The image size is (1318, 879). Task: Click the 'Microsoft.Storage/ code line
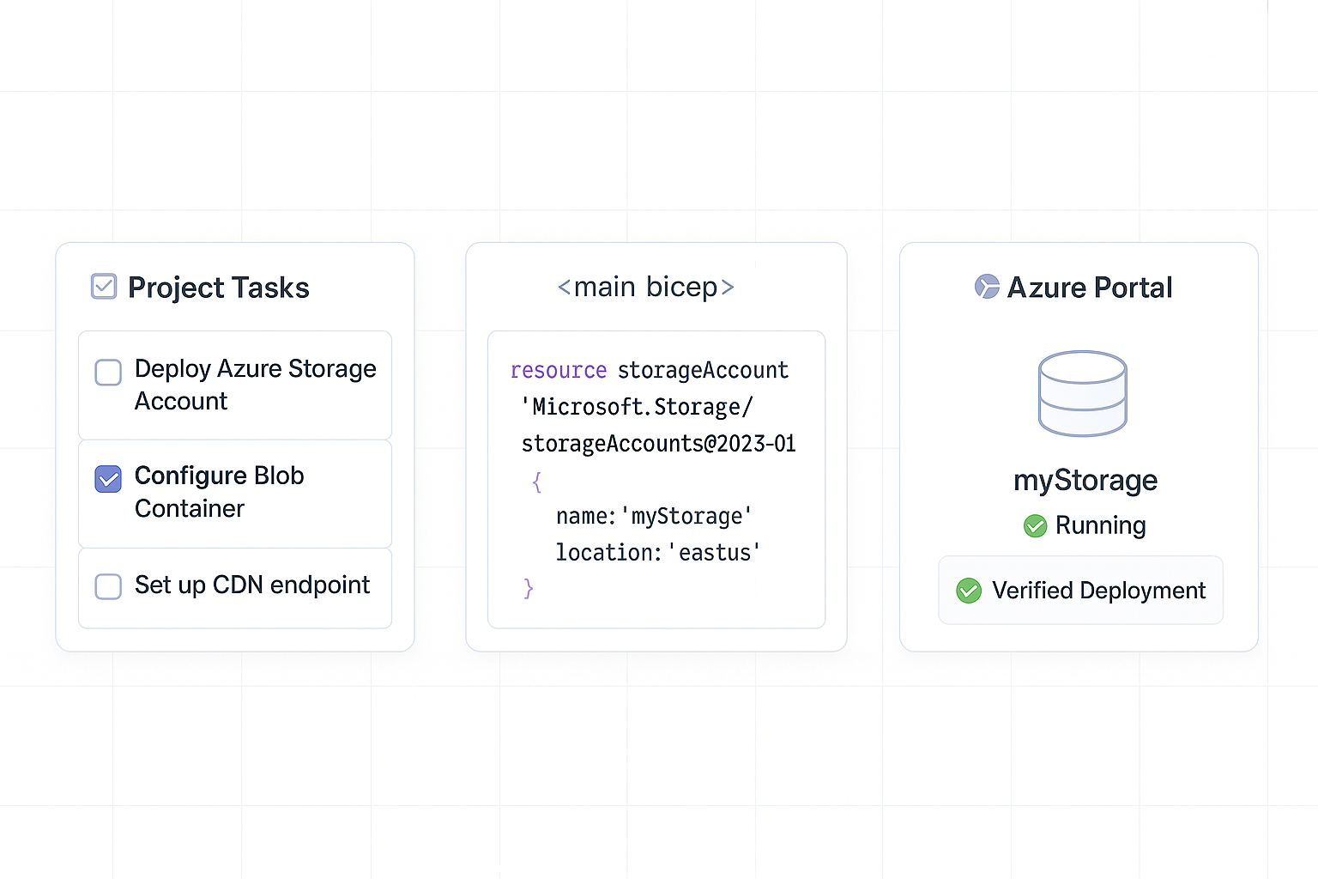638,406
